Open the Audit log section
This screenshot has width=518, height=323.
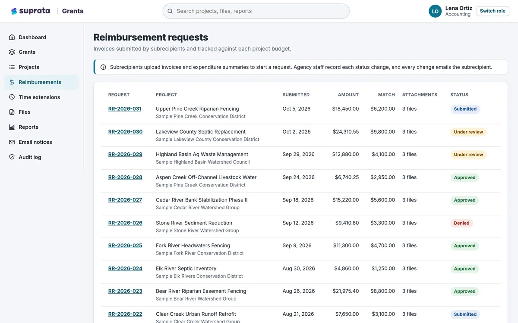(x=42, y=157)
